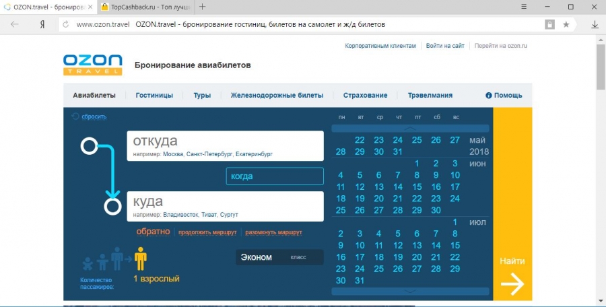Open the Yandex home button
The image size is (606, 307).
coord(42,24)
